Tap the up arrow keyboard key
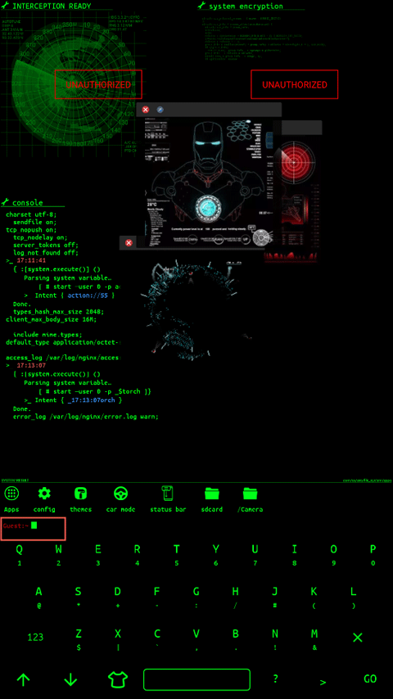393x699 pixels. tap(23, 679)
